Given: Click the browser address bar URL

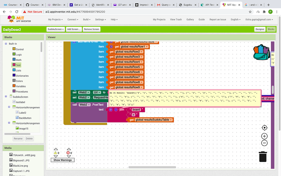Looking at the screenshot, I should pyautogui.click(x=75, y=12).
